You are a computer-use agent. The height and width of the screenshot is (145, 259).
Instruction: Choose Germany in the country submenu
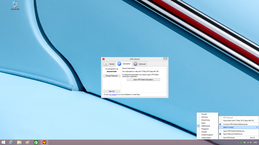[x=208, y=117]
